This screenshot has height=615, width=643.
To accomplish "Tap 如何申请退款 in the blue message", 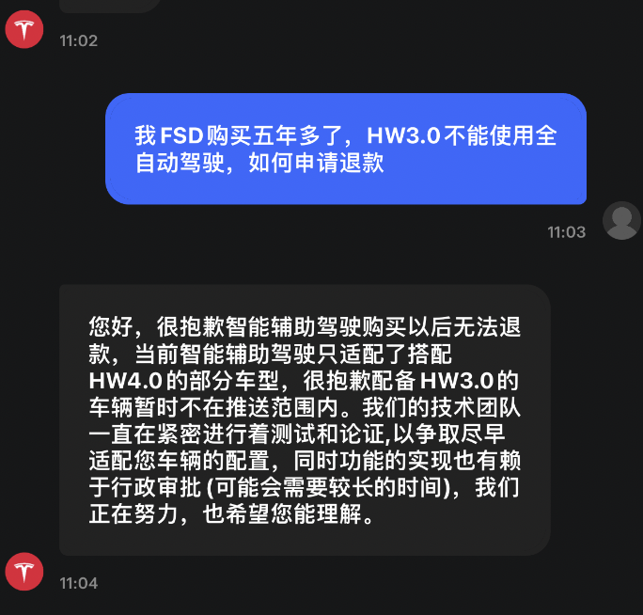I will tap(316, 163).
